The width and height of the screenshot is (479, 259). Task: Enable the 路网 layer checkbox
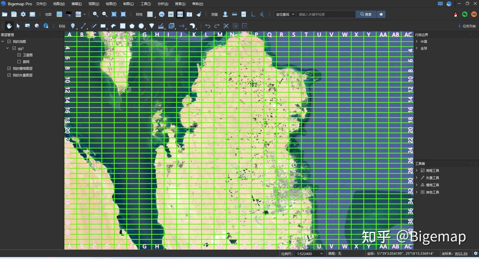pyautogui.click(x=19, y=62)
